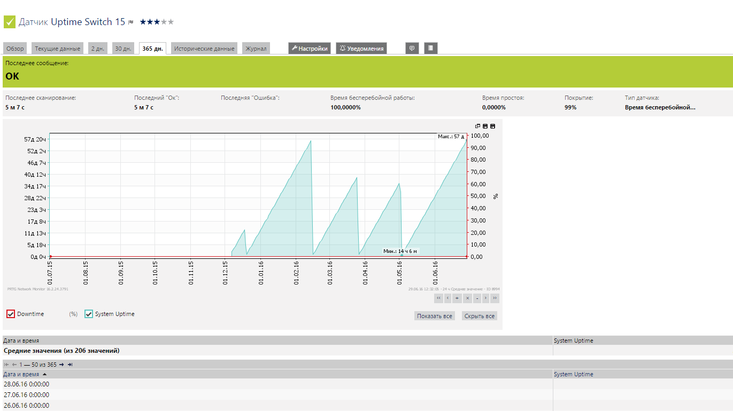733x411 pixels.
Task: Go to next table page arrow
Action: point(61,365)
